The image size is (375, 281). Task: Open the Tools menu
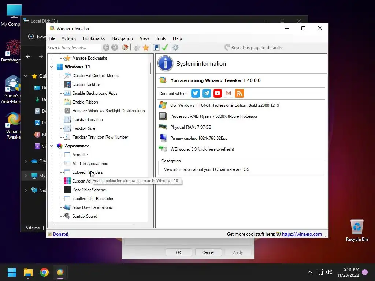coord(161,38)
